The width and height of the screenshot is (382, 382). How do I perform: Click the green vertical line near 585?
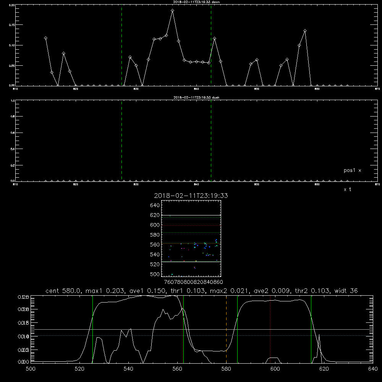pos(237,329)
